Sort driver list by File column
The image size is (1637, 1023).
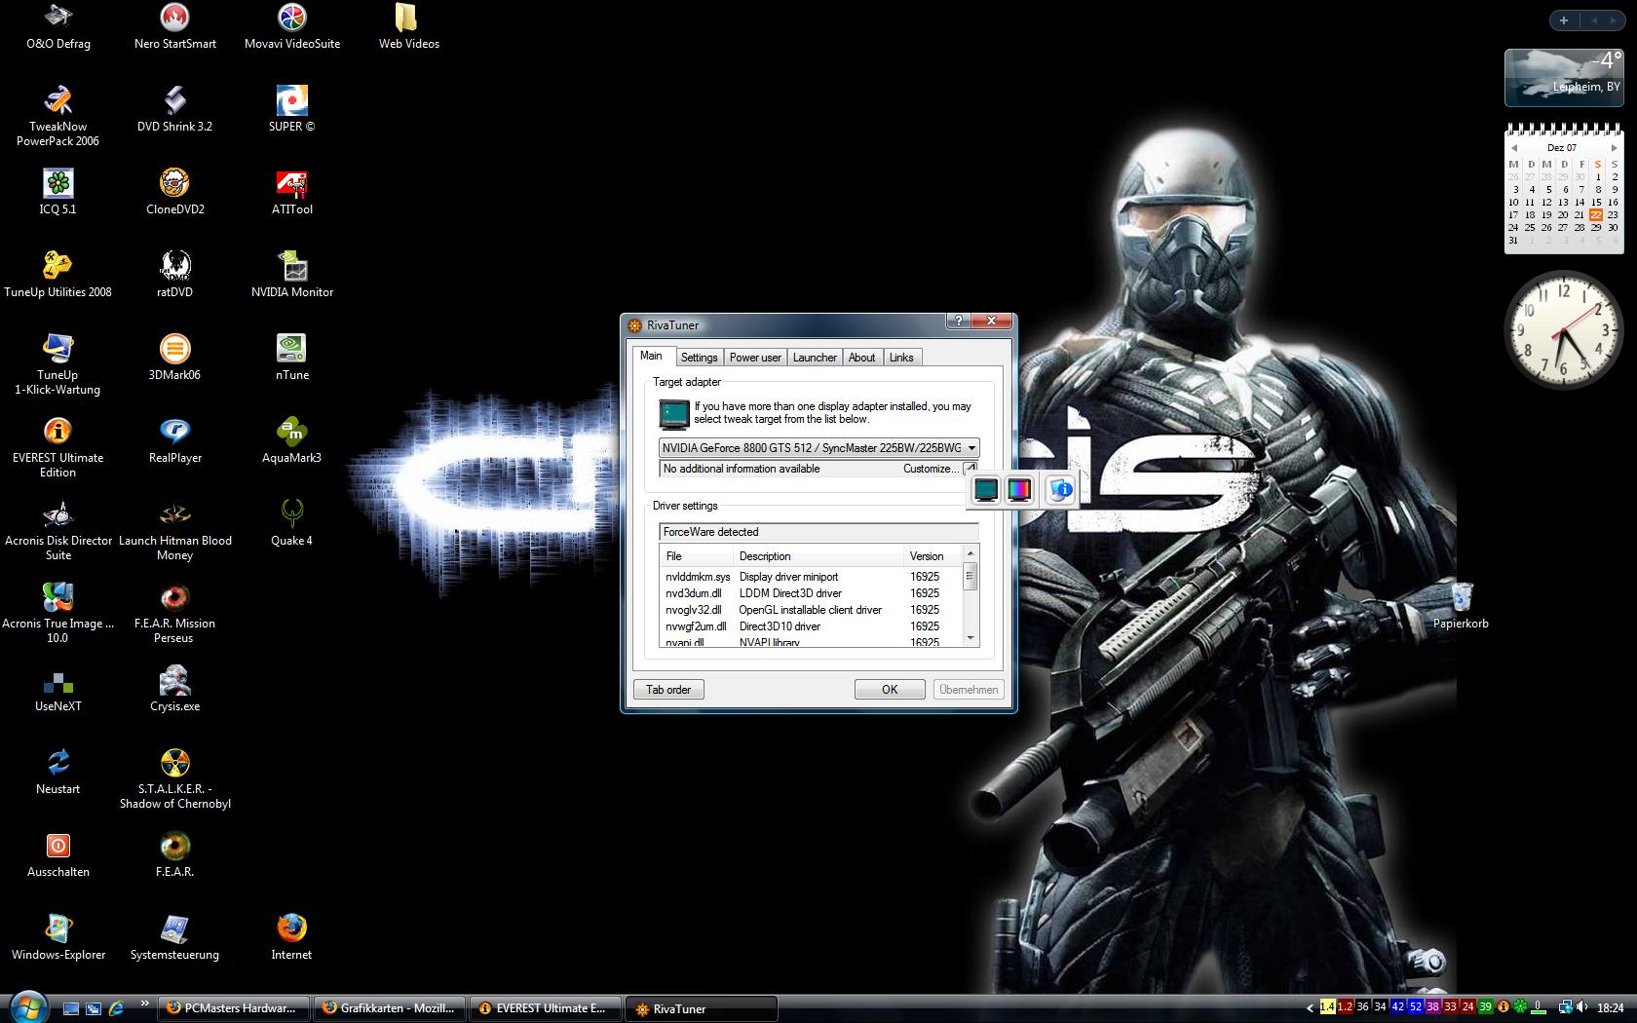click(696, 556)
